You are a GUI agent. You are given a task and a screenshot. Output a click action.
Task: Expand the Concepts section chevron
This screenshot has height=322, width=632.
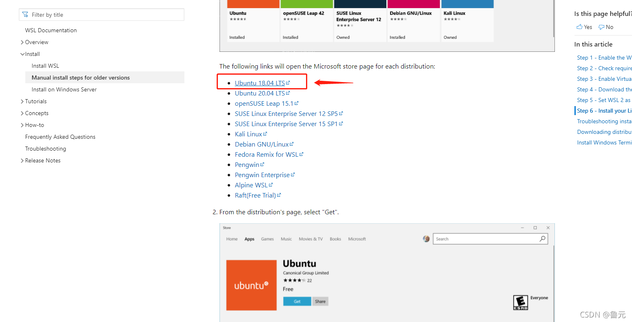(x=22, y=113)
